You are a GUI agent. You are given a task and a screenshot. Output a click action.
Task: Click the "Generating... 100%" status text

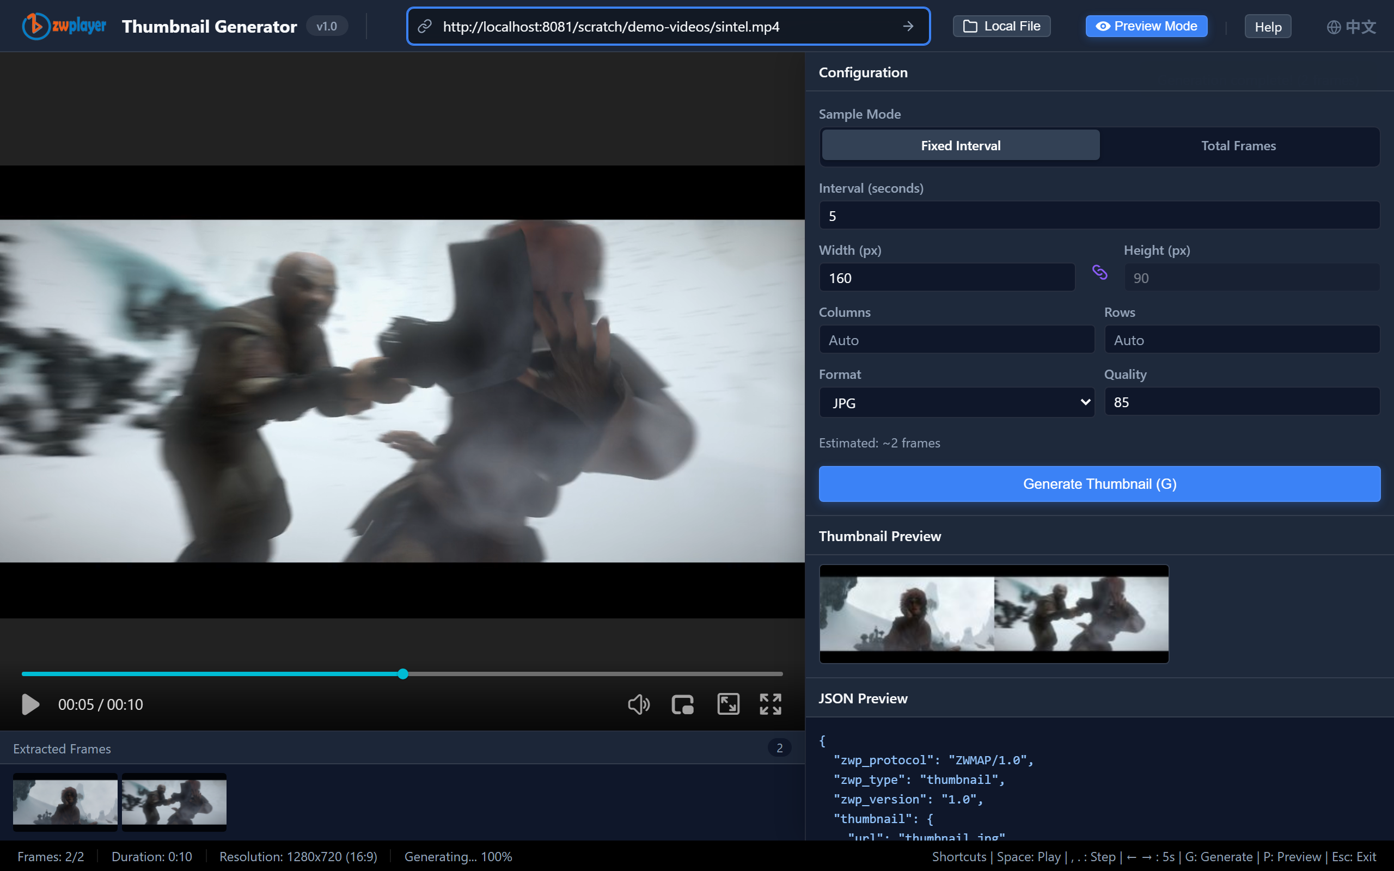point(458,857)
